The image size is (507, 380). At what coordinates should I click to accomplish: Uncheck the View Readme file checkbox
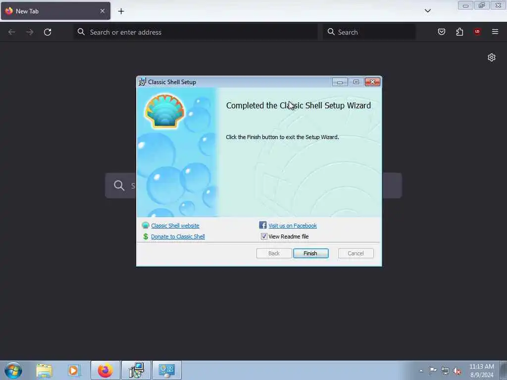tap(264, 236)
